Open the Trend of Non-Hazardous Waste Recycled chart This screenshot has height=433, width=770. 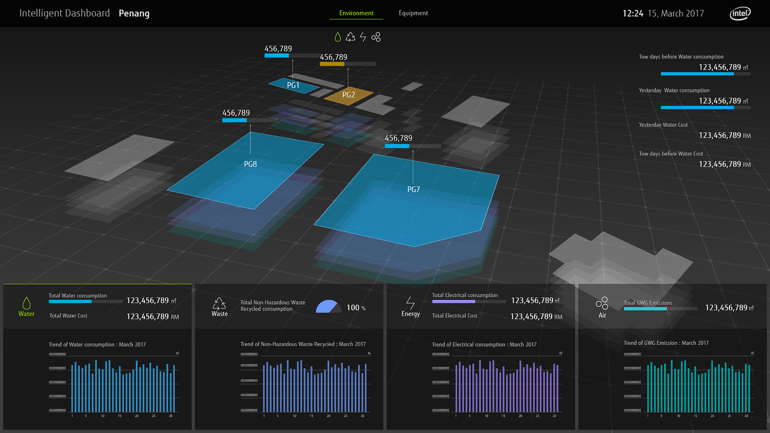pos(306,385)
